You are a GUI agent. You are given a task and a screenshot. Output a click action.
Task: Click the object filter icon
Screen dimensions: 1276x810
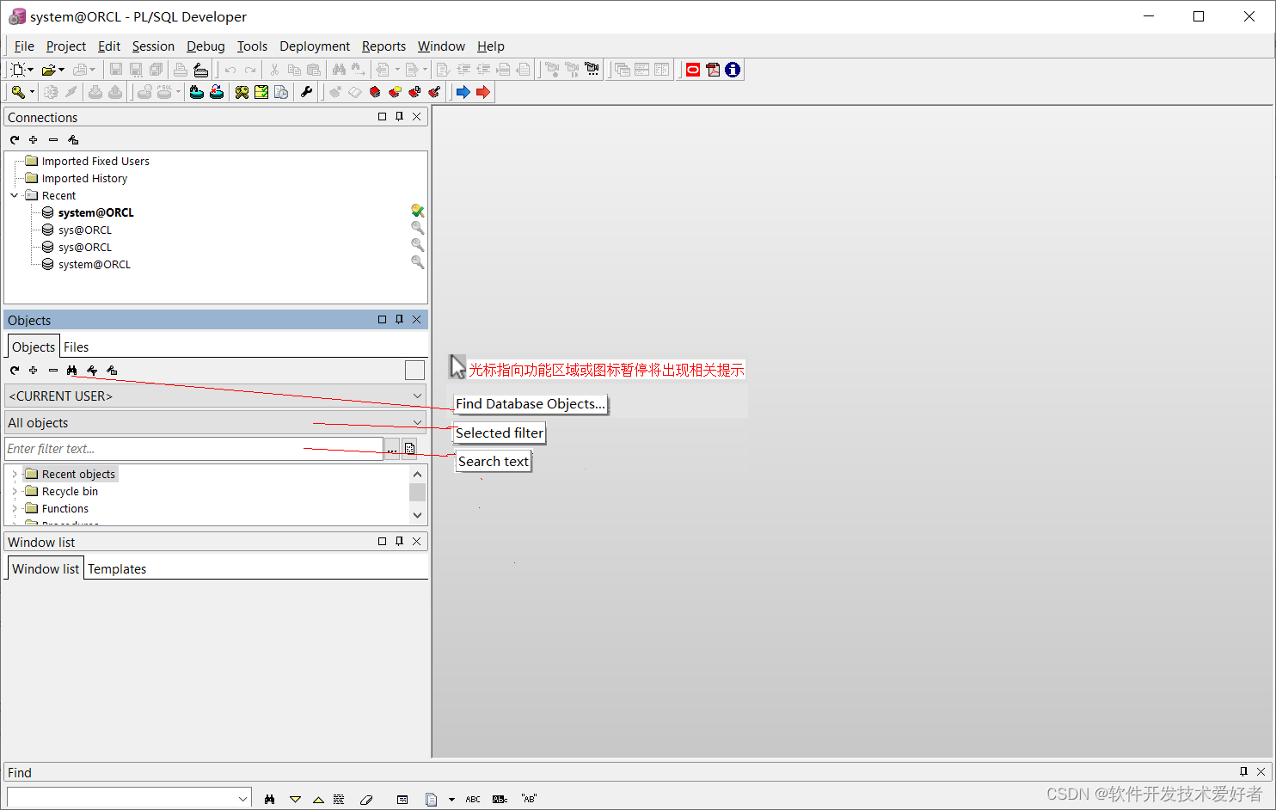92,371
